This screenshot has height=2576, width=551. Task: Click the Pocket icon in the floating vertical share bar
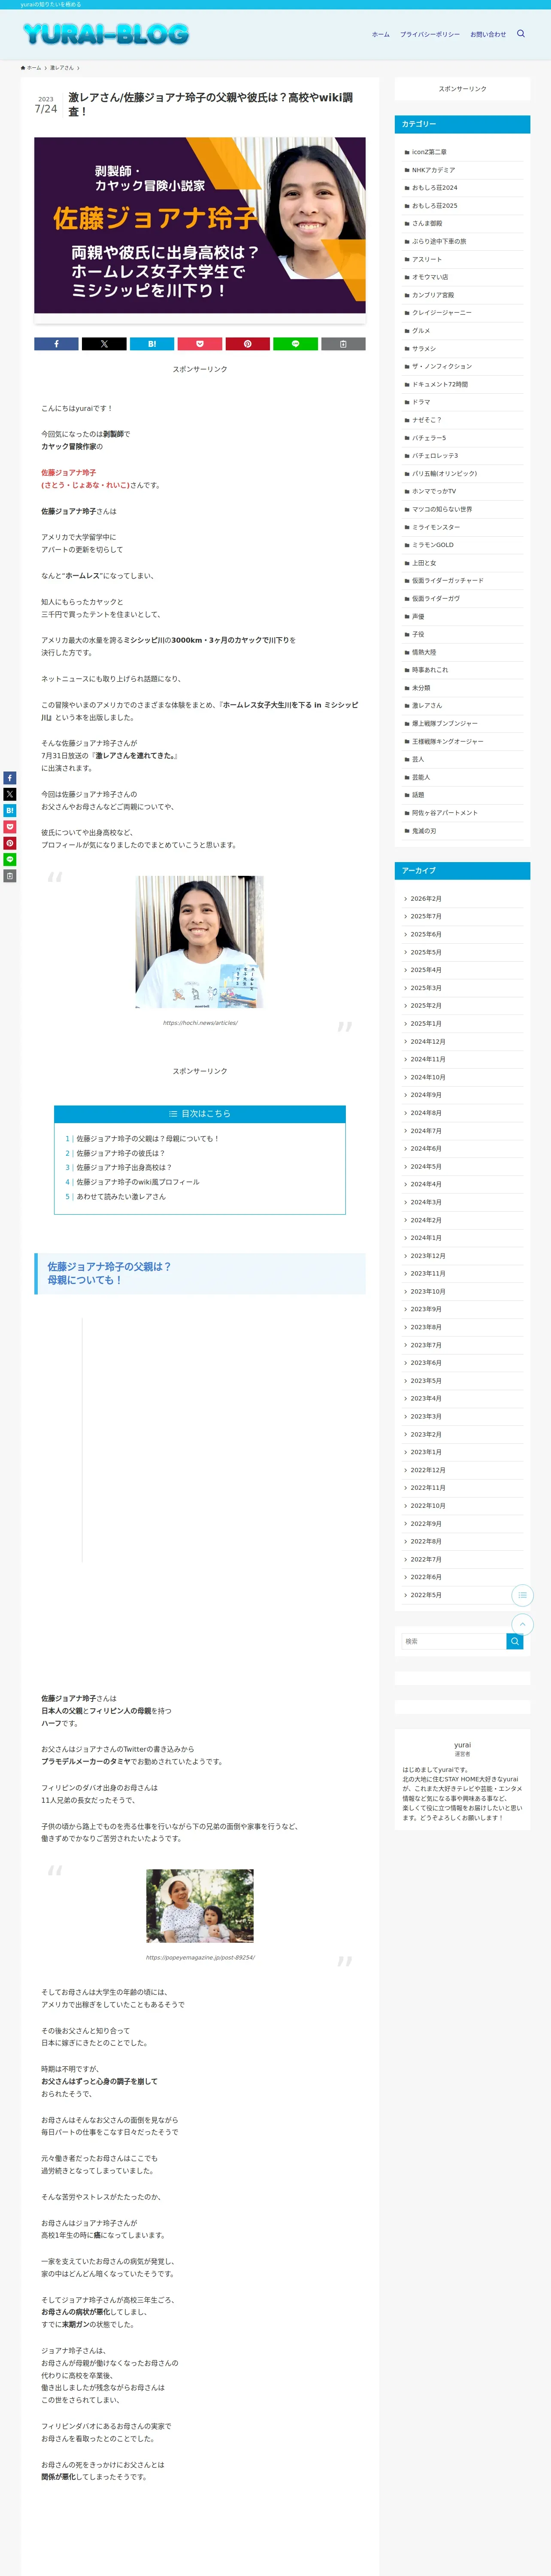[x=10, y=827]
